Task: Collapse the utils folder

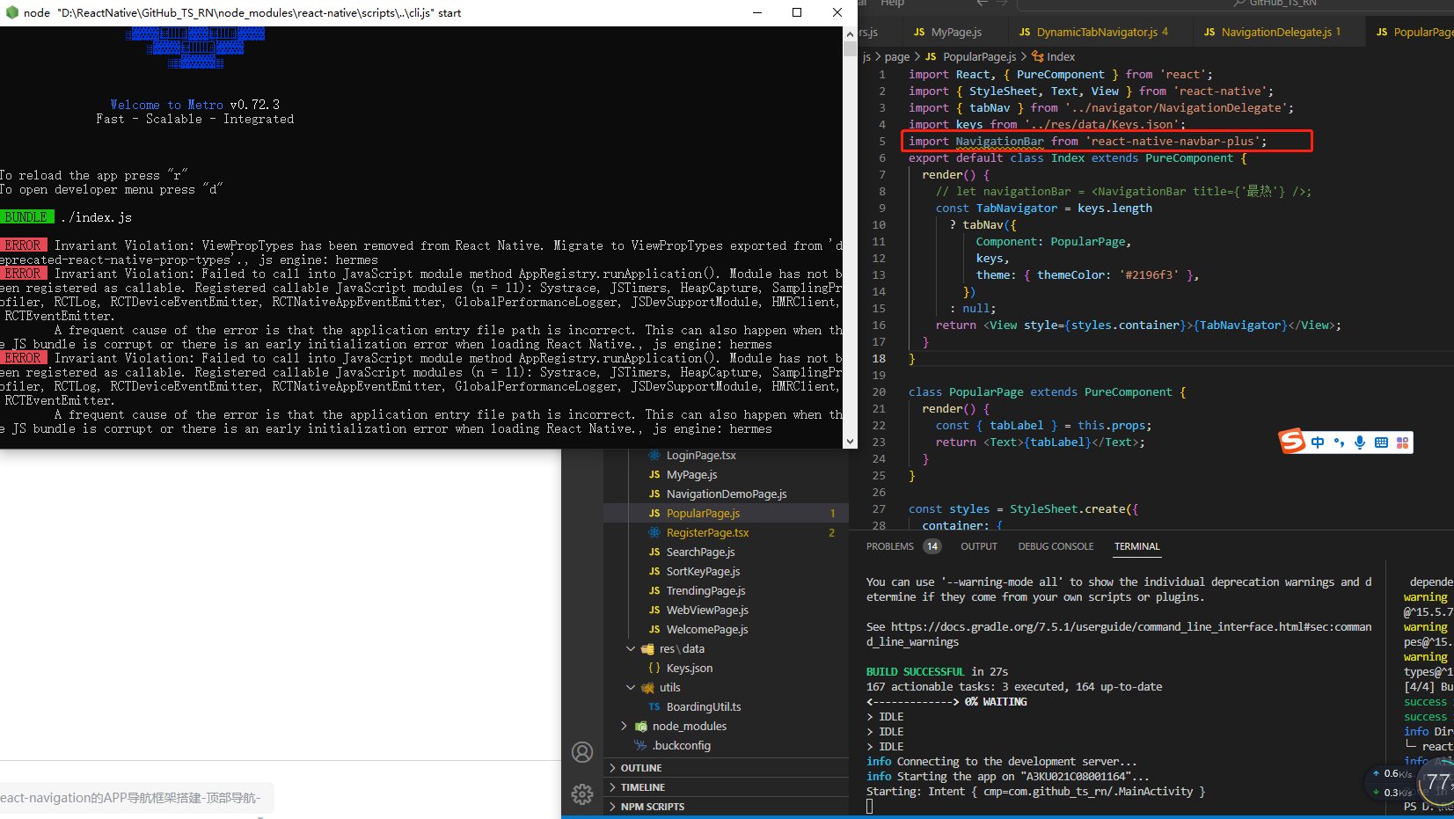Action: tap(631, 688)
